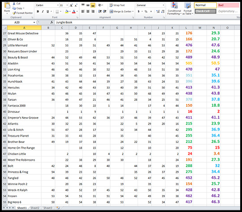Align text left
Image resolution: width=242 pixels, height=212 pixels.
(x=83, y=11)
